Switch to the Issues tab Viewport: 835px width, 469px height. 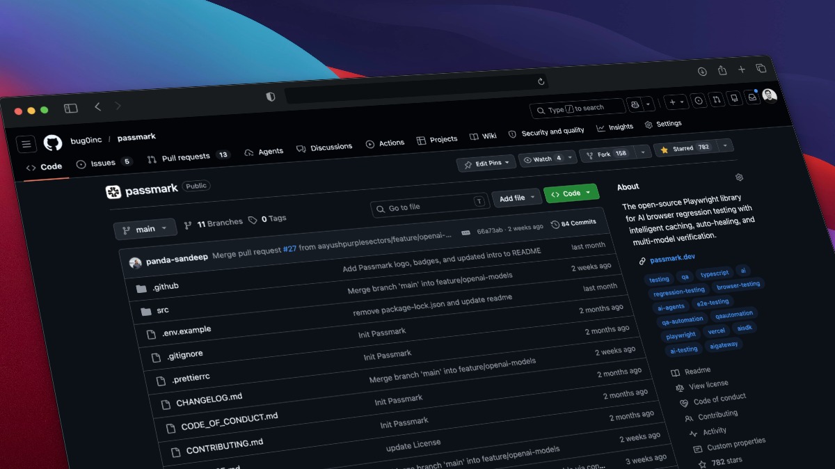(104, 163)
